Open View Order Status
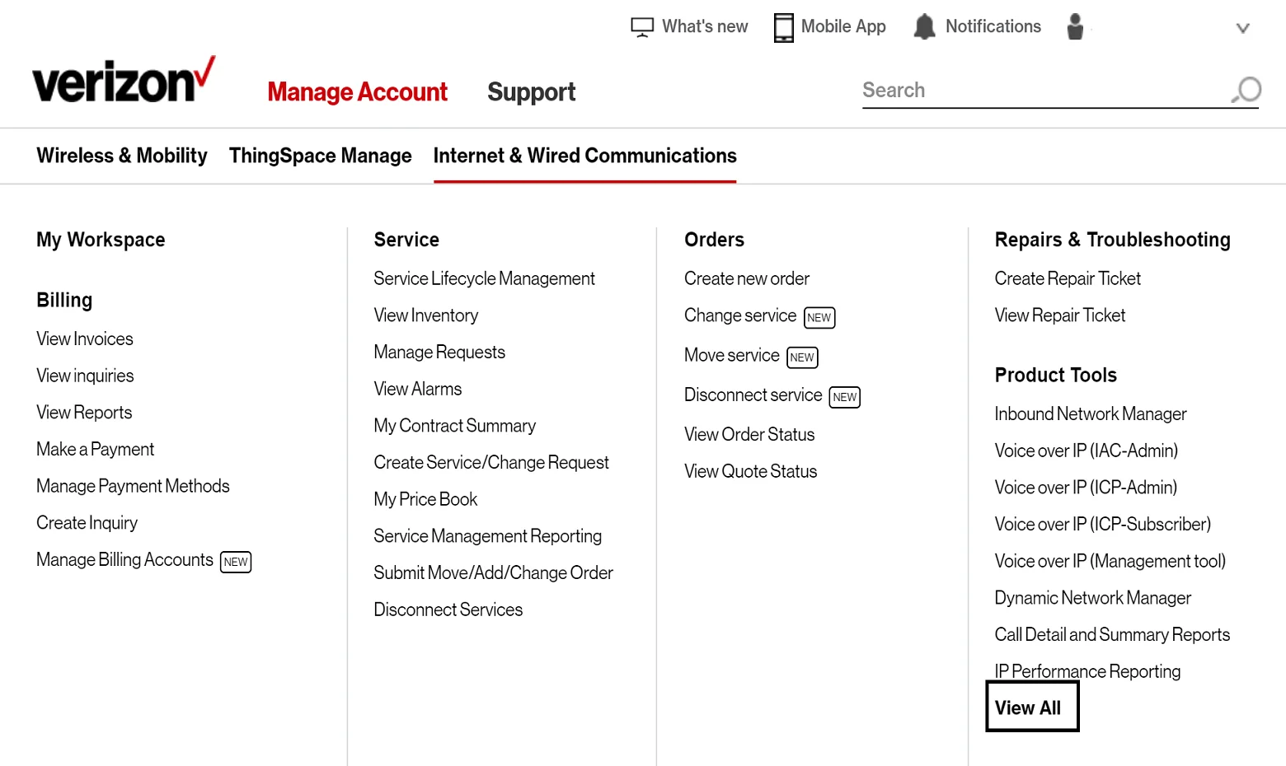1286x766 pixels. [x=749, y=435]
